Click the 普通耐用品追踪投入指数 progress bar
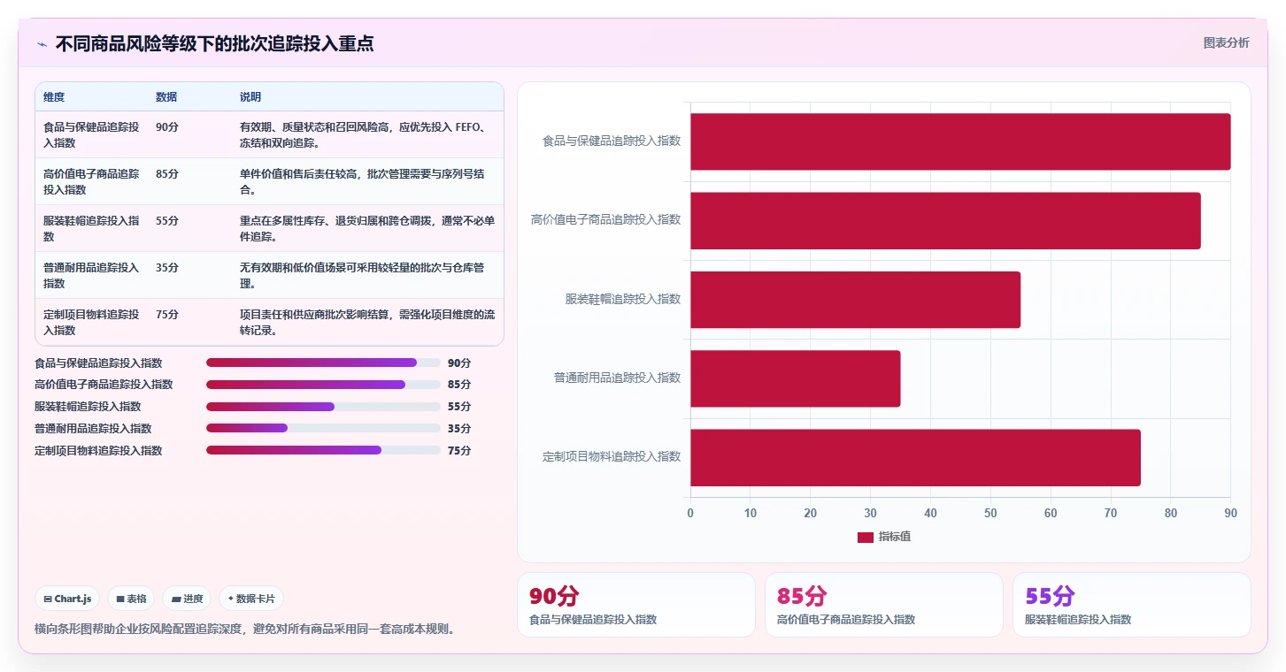The width and height of the screenshot is (1286, 672). click(323, 429)
